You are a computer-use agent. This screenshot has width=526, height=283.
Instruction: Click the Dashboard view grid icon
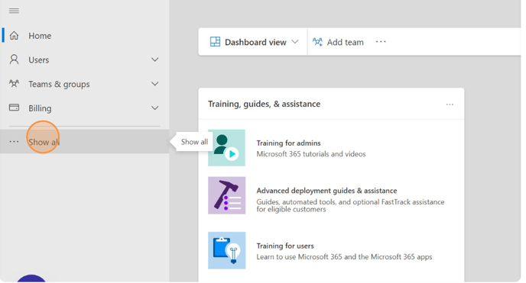[x=215, y=42]
